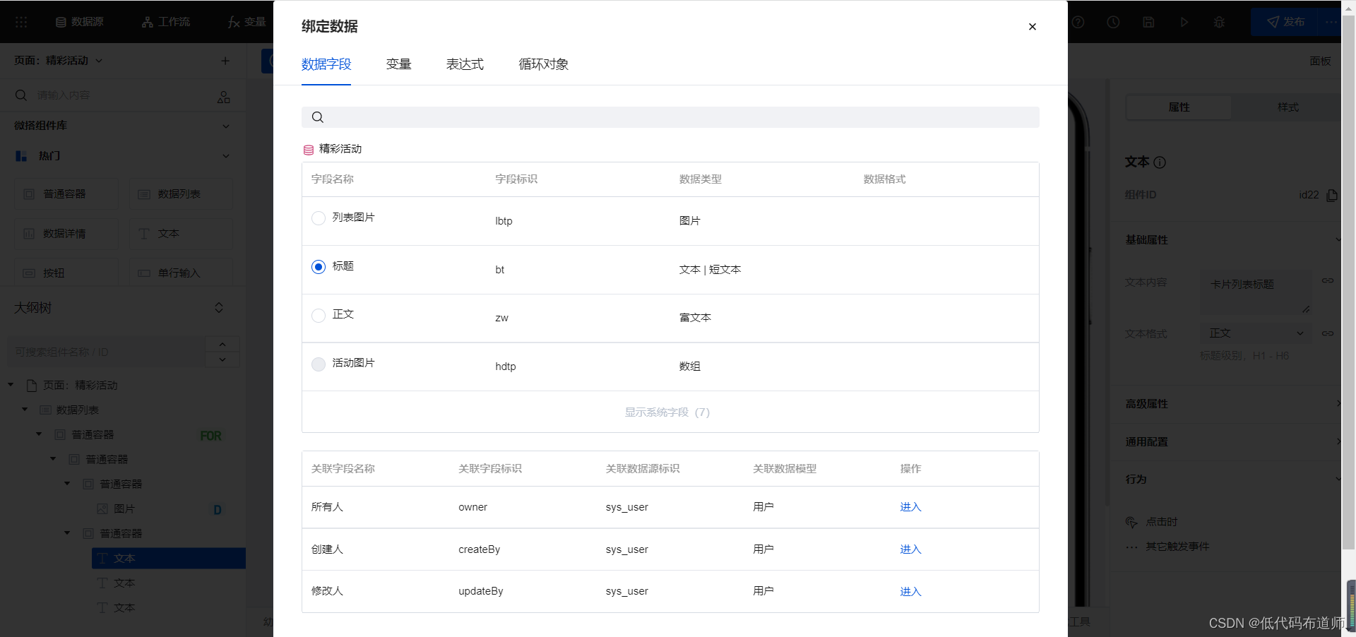Select the 图片 tree item
The height and width of the screenshot is (637, 1356).
click(x=124, y=508)
